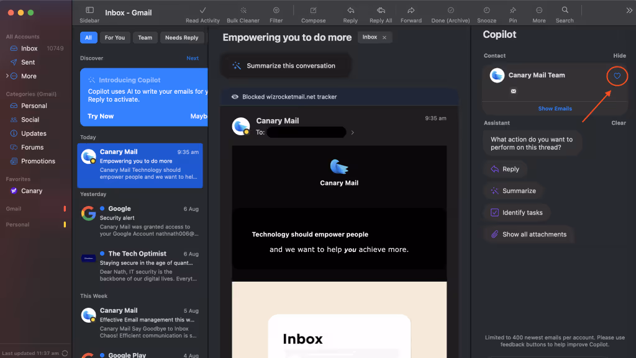Screen dimensions: 636x358
Task: Click the Google sender logo
Action: click(88, 213)
